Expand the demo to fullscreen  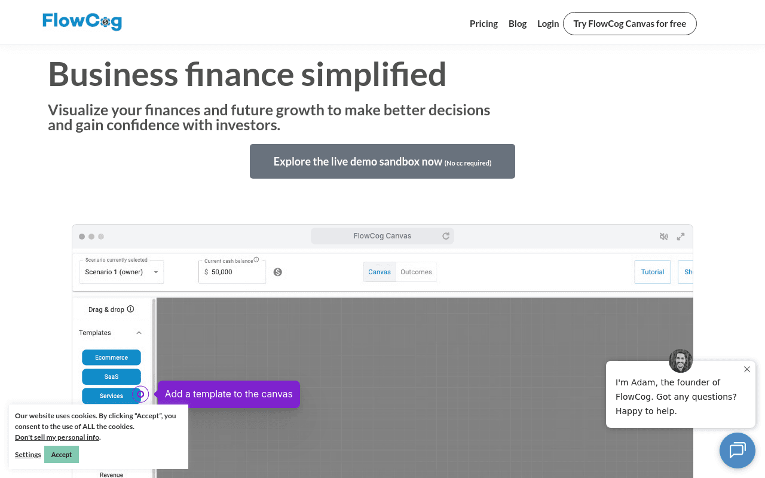[x=681, y=237]
